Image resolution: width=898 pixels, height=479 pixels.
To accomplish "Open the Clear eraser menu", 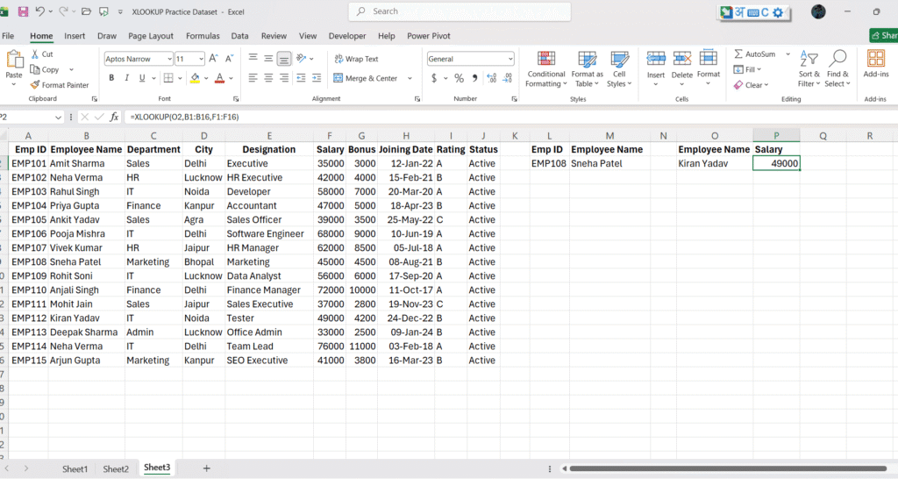I will click(751, 85).
